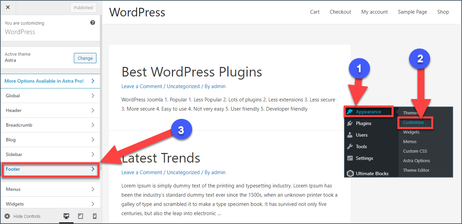Click admin author under Best WordPress Plugins

pyautogui.click(x=219, y=86)
